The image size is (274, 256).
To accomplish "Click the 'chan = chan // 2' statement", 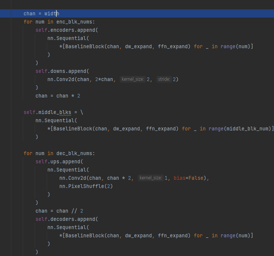I will (59, 211).
